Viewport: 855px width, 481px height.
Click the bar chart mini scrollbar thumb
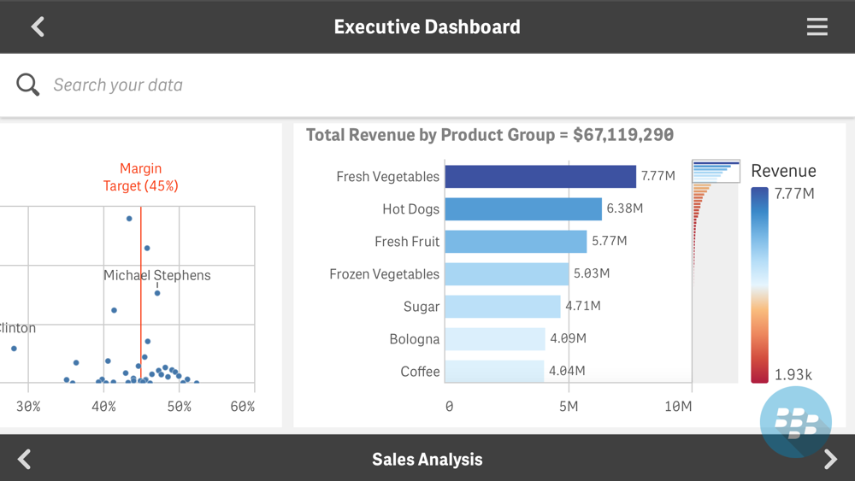(716, 171)
